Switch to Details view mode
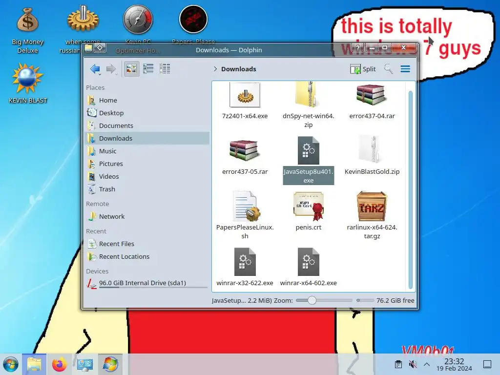Image resolution: width=500 pixels, height=375 pixels. click(165, 68)
